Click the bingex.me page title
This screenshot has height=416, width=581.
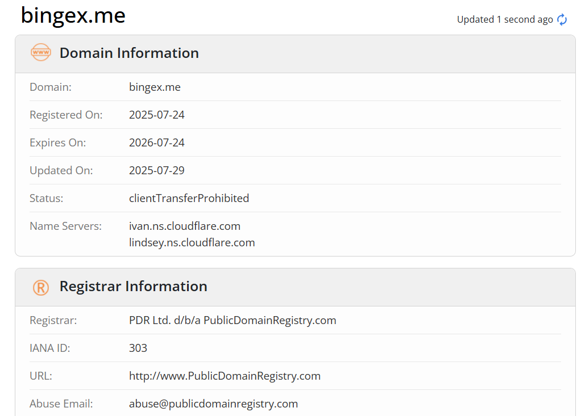(73, 15)
